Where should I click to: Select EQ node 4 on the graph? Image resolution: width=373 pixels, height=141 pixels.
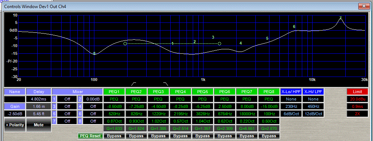coord(241,43)
